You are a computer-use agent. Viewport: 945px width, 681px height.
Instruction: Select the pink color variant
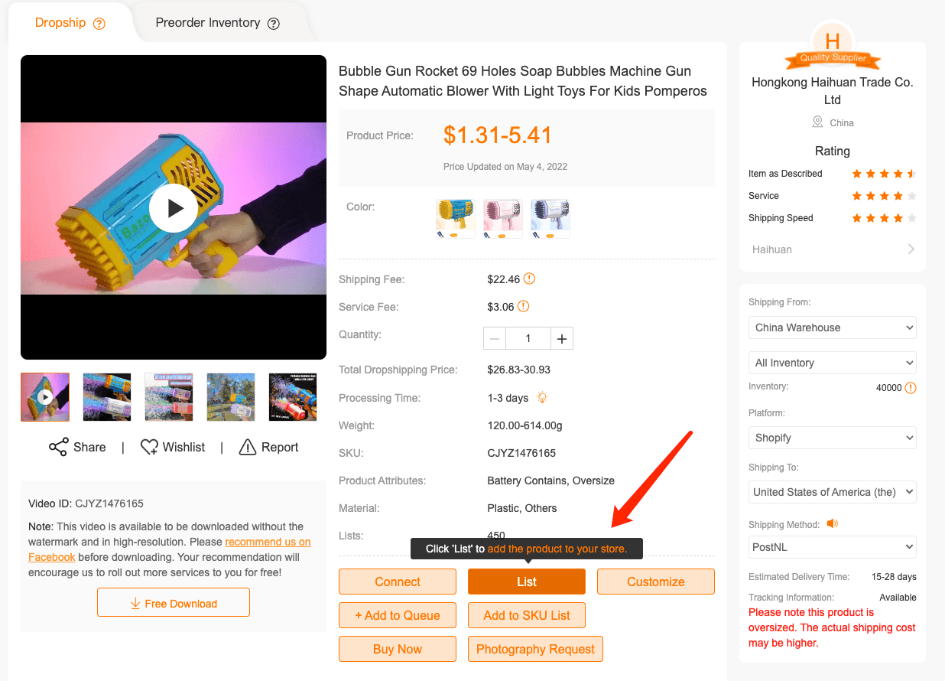502,217
